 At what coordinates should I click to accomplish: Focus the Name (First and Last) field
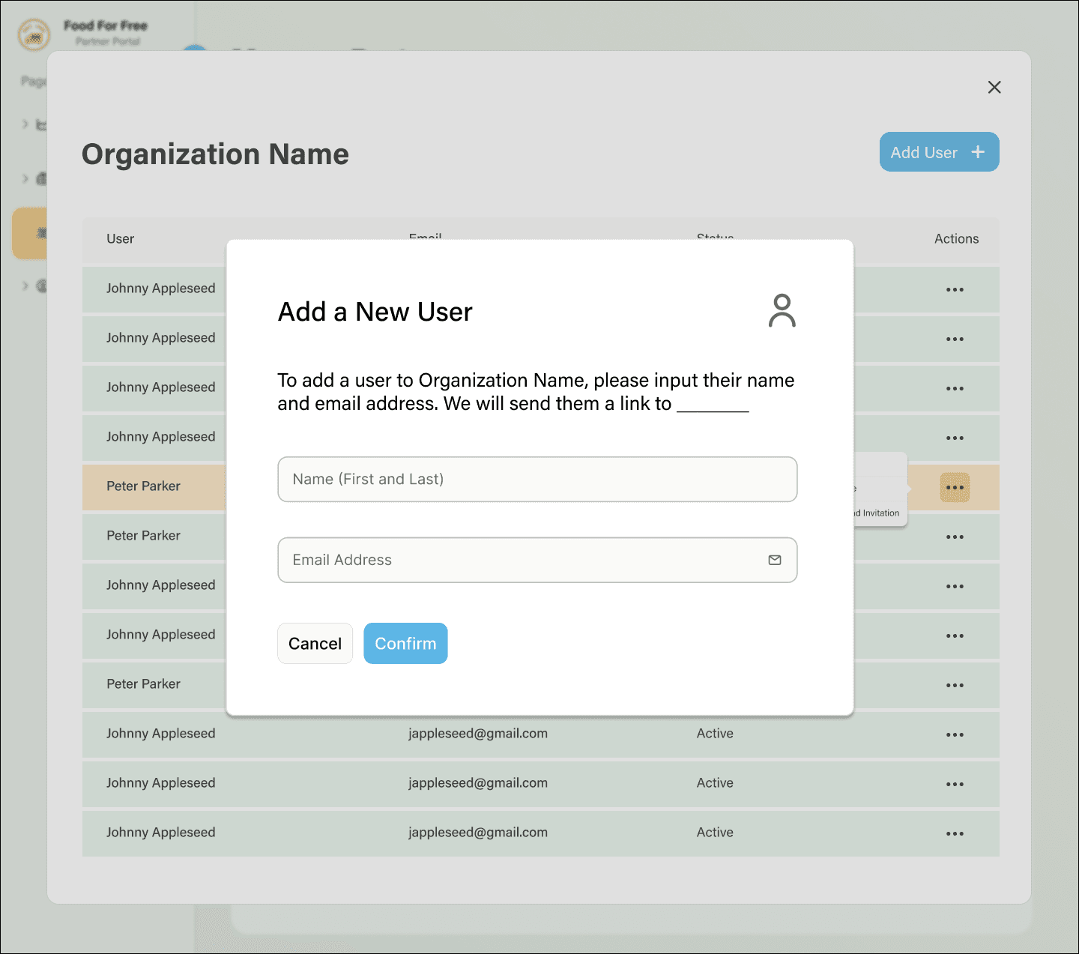point(537,480)
